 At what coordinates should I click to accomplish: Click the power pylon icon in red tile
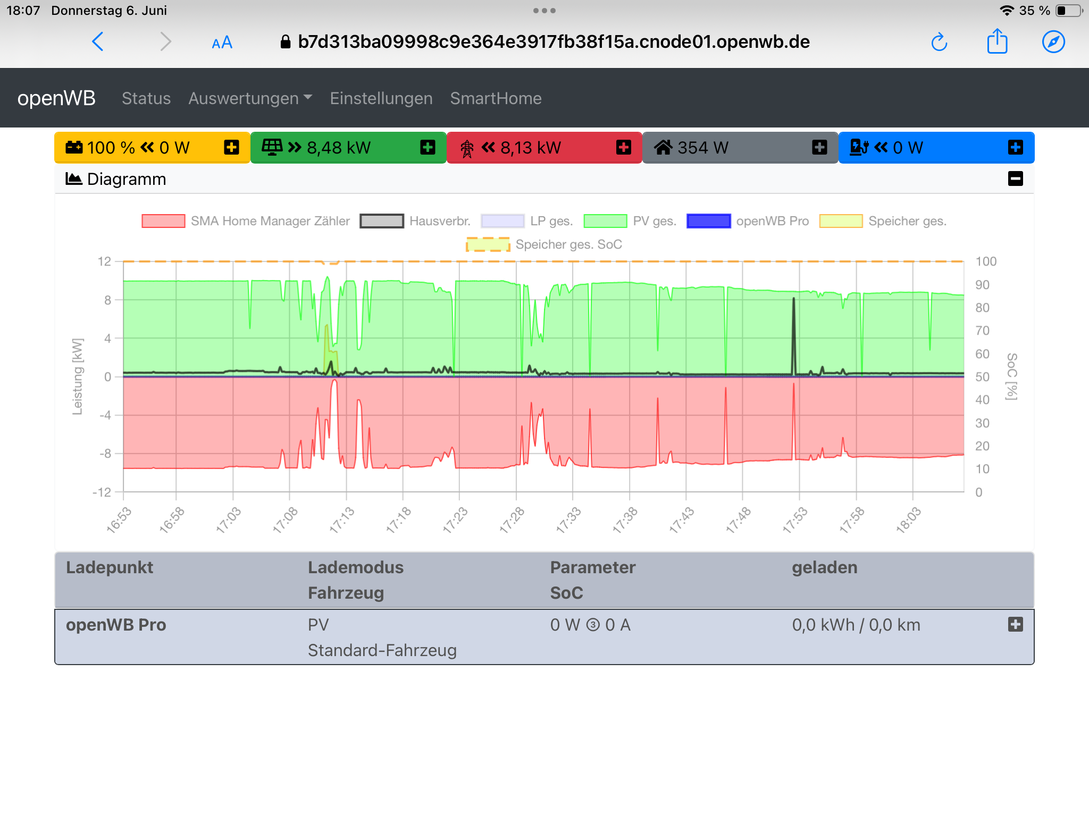pyautogui.click(x=467, y=148)
